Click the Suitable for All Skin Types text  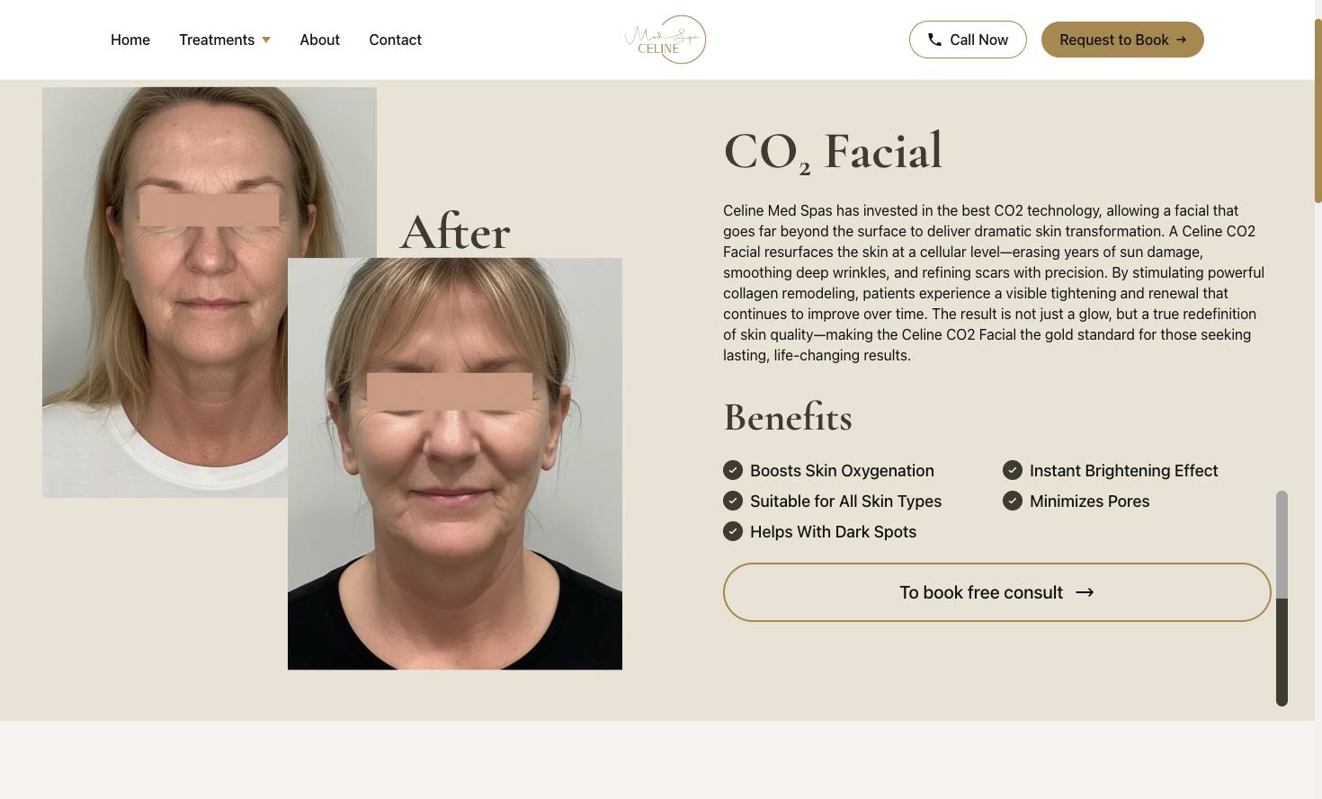coord(845,502)
